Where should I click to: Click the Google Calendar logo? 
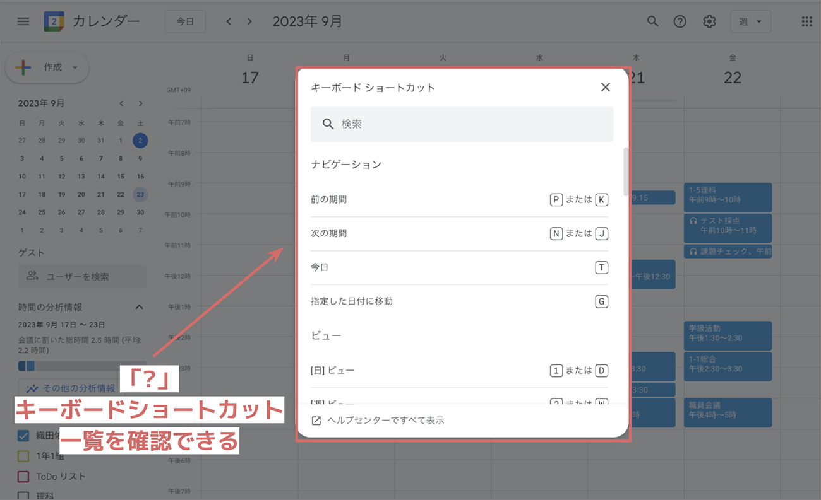[x=54, y=21]
